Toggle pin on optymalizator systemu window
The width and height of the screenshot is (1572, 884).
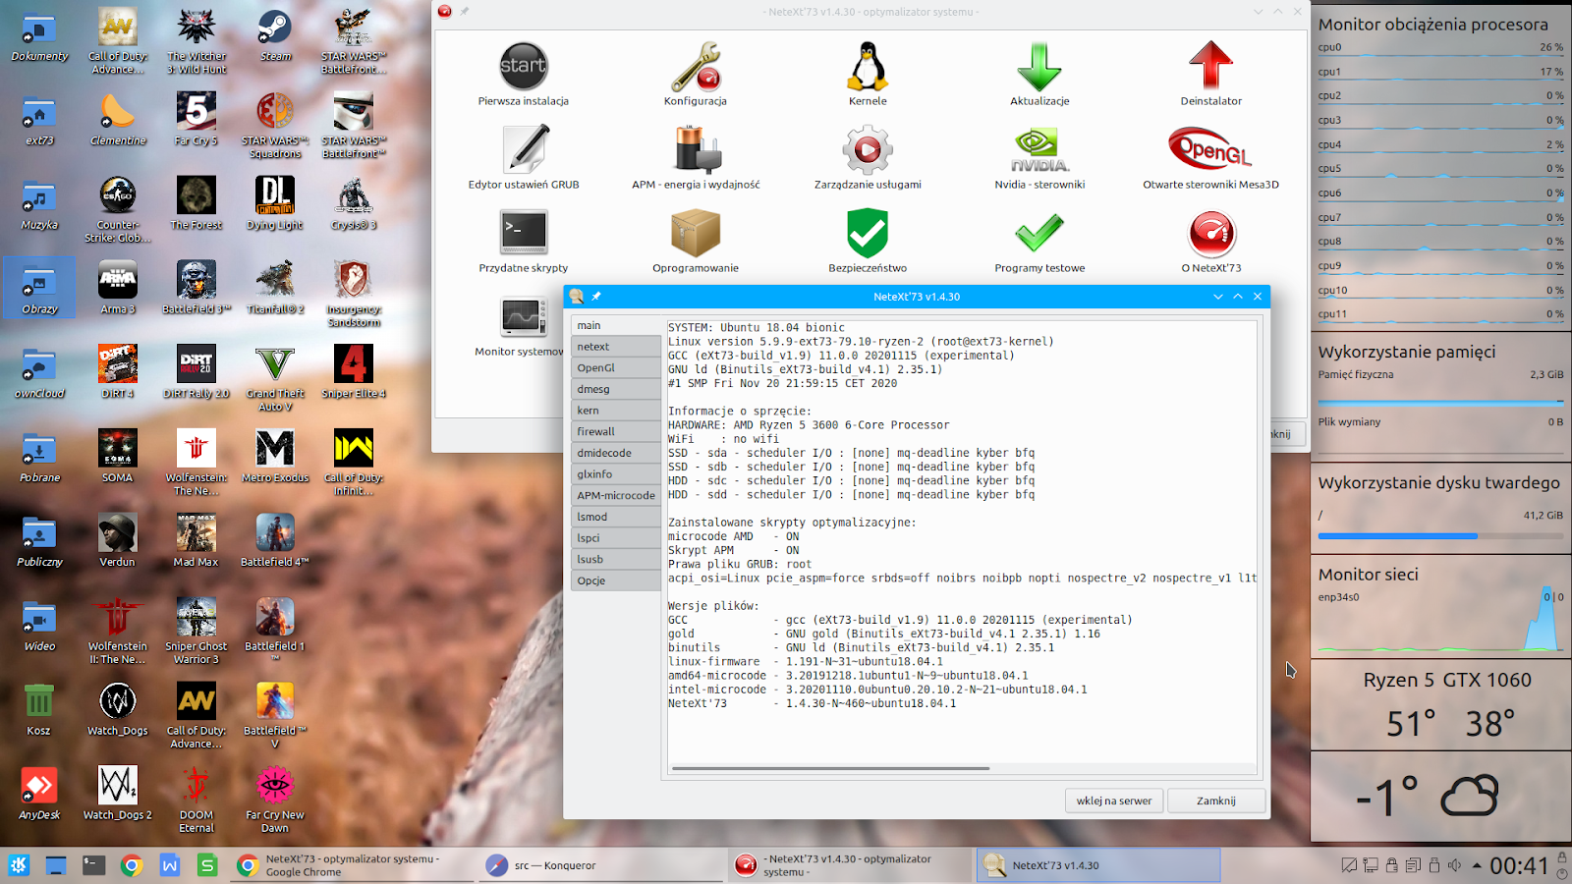[465, 12]
